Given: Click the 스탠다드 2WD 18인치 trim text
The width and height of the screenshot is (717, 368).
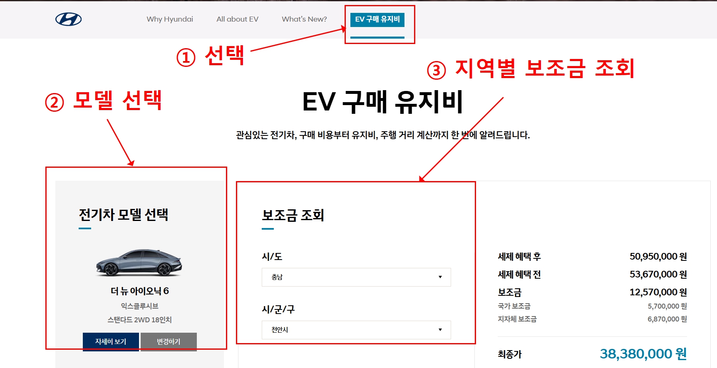Looking at the screenshot, I should pyautogui.click(x=140, y=320).
